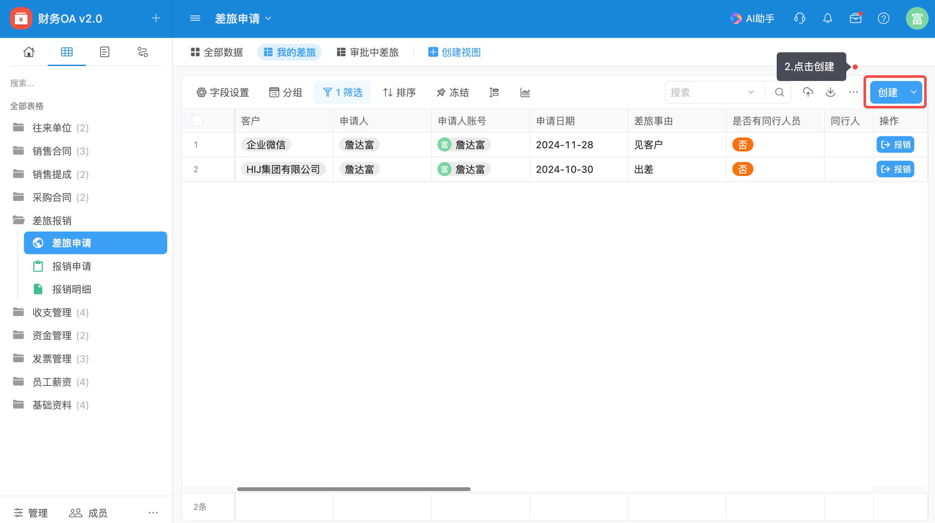The width and height of the screenshot is (935, 523).
Task: Expand the 发票管理 folder
Action: 51,359
